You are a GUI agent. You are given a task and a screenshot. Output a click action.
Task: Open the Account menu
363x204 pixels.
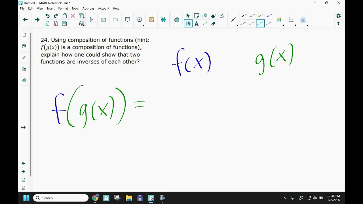tap(104, 8)
